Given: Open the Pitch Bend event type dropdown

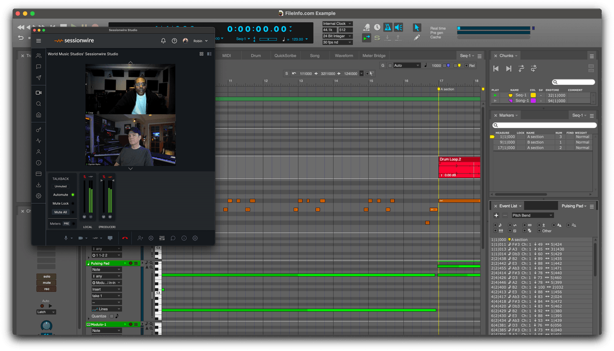Looking at the screenshot, I should tap(532, 215).
